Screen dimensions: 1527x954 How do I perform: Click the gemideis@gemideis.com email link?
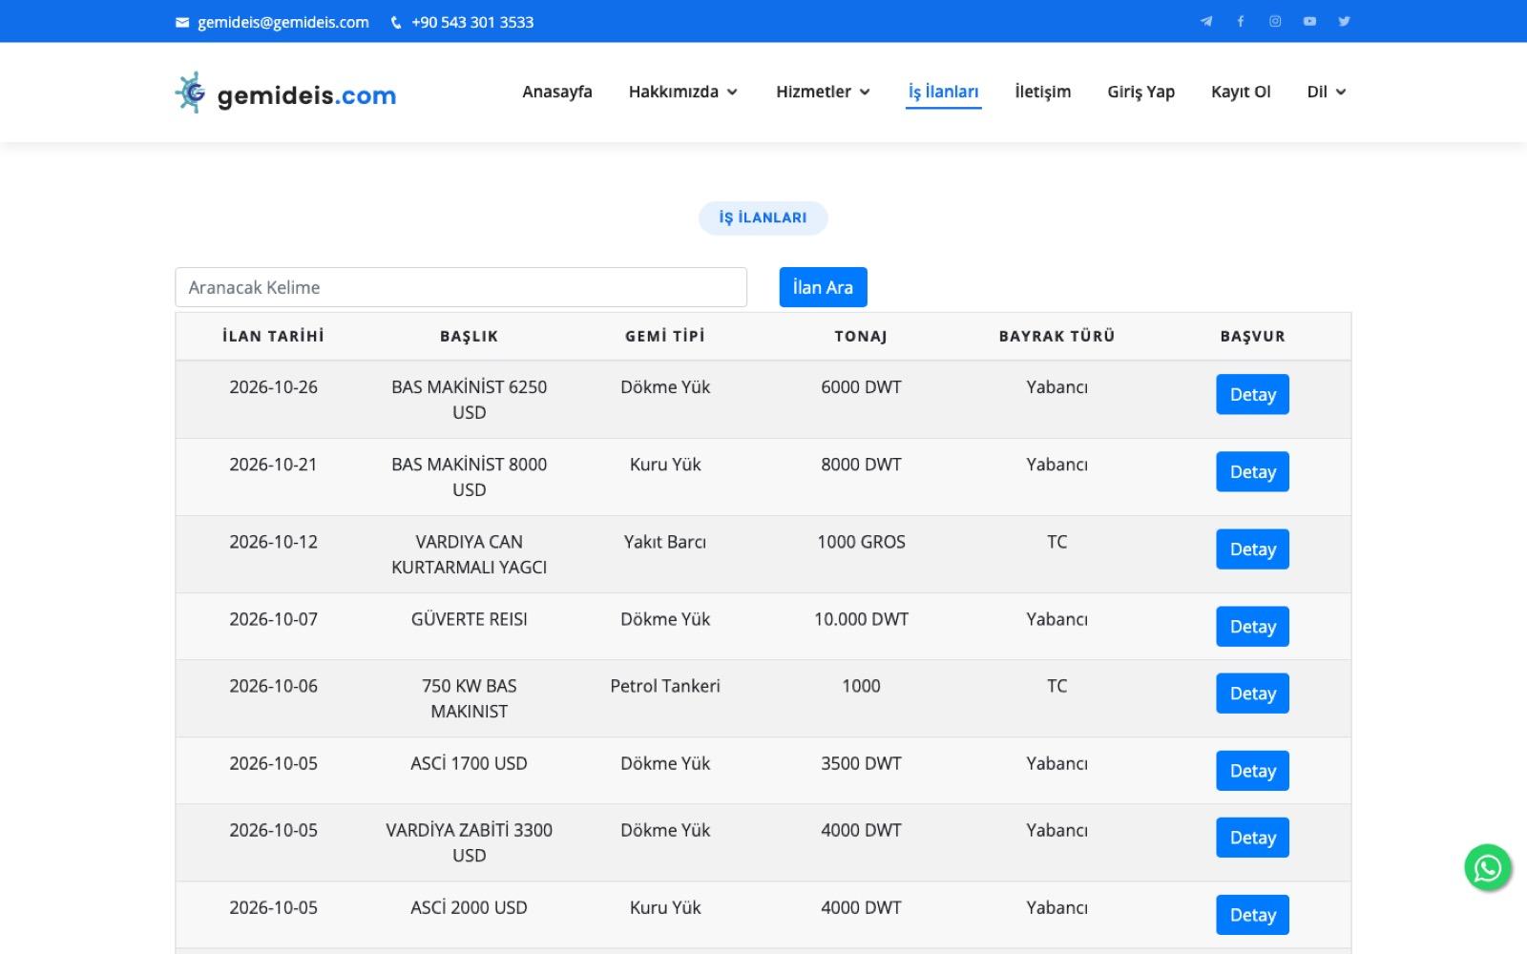click(x=282, y=22)
